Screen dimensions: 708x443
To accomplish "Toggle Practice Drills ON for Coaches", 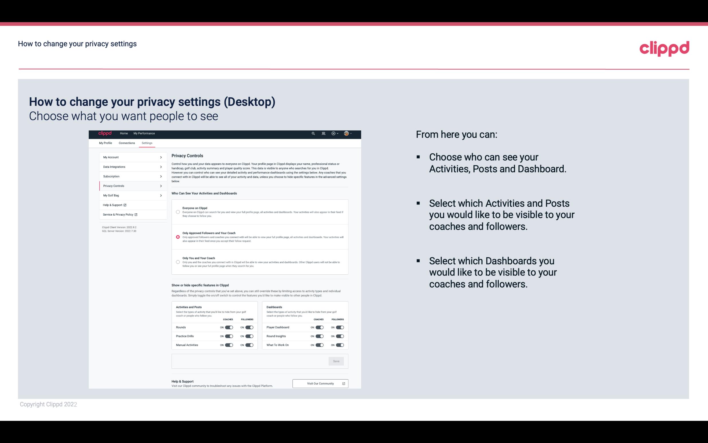I will 229,336.
